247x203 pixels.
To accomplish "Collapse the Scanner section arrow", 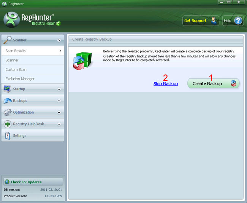I will pos(59,40).
